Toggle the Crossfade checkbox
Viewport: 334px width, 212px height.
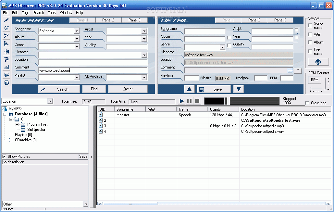(307, 103)
